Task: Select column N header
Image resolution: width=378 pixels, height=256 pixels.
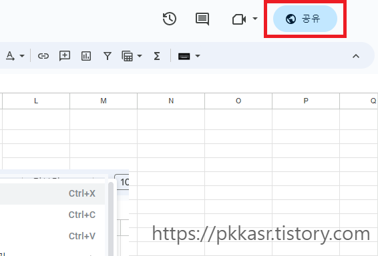Action: (171, 101)
